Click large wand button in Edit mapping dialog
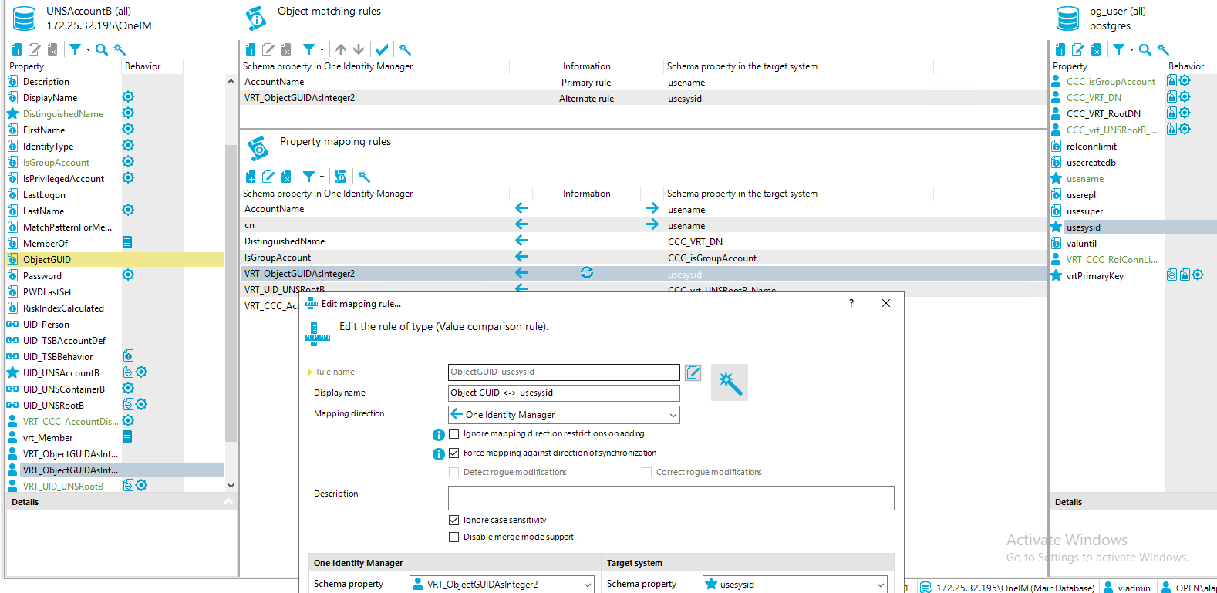Viewport: 1217px width, 593px height. point(730,382)
